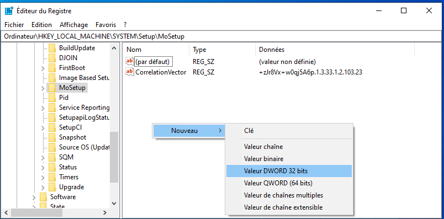Select the SetupapiLogStatus folder icon
Screen dimensions: 444x219
coord(52,117)
